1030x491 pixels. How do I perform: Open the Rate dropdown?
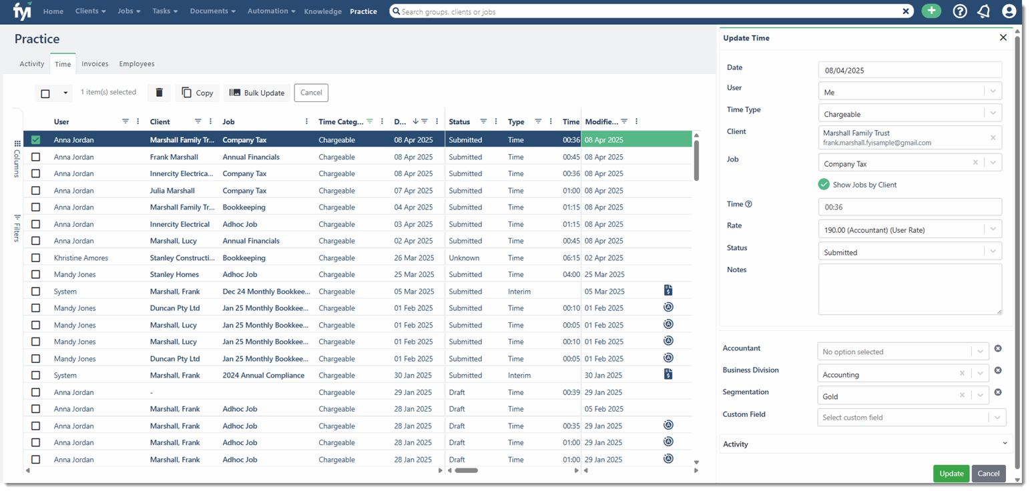click(x=910, y=229)
